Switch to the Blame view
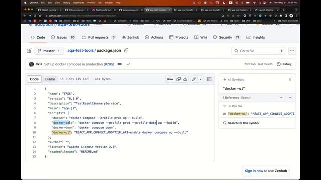Viewport: 321px width, 180px height. 50,79
